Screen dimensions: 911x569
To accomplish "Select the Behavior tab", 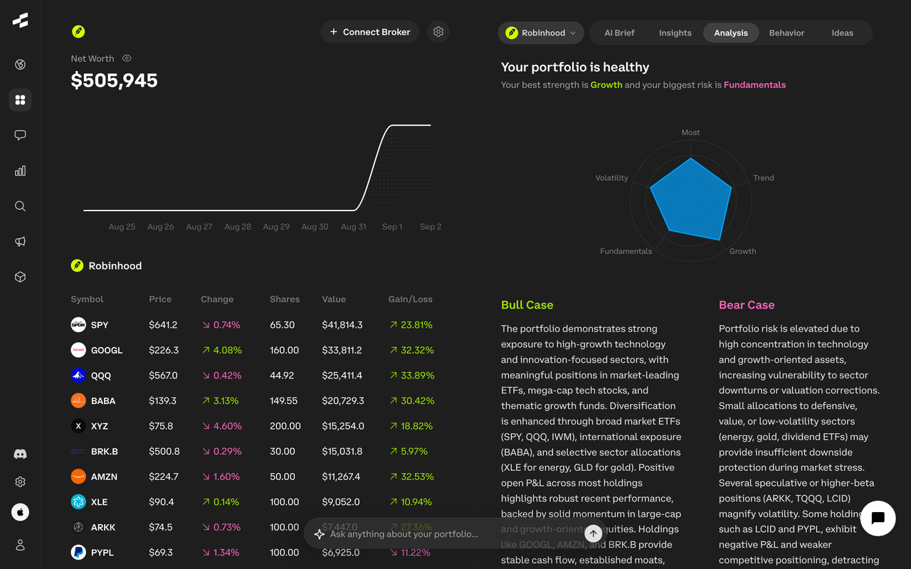I will click(786, 33).
